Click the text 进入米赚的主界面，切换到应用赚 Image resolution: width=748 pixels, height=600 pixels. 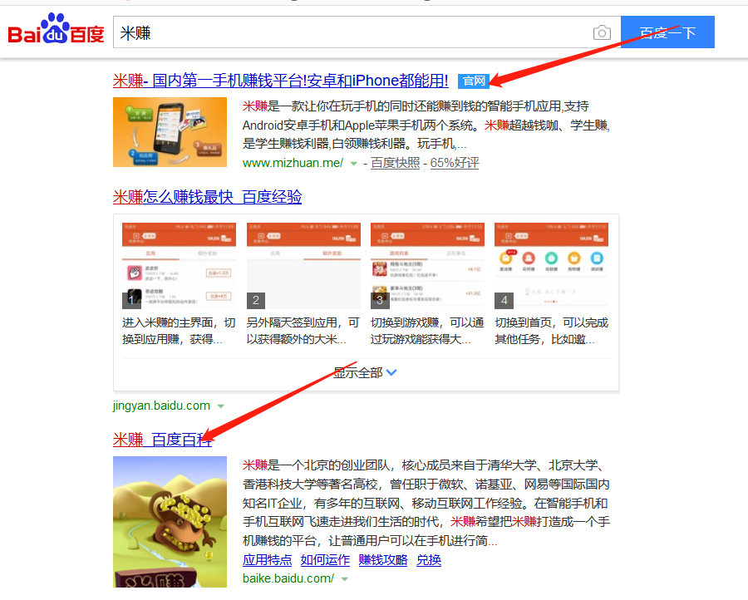(x=179, y=331)
